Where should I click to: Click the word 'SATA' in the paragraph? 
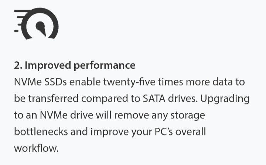pos(154,99)
